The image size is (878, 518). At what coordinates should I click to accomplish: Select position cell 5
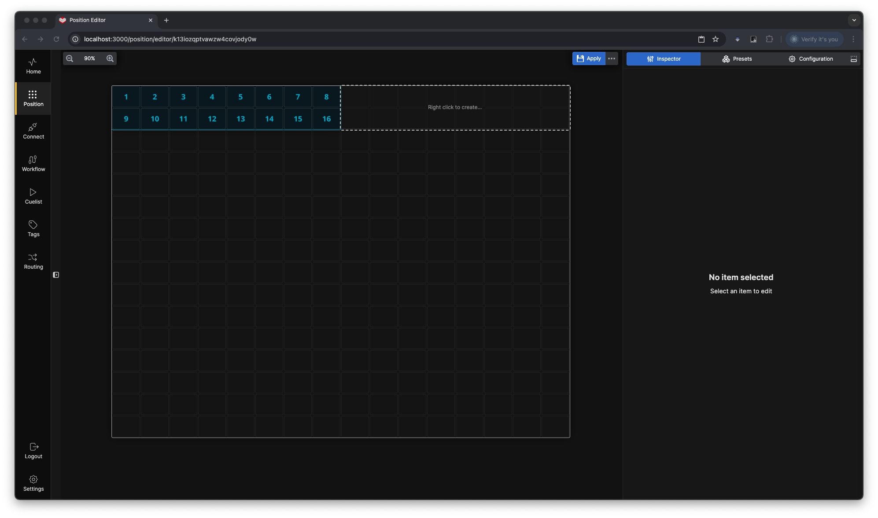pos(240,97)
